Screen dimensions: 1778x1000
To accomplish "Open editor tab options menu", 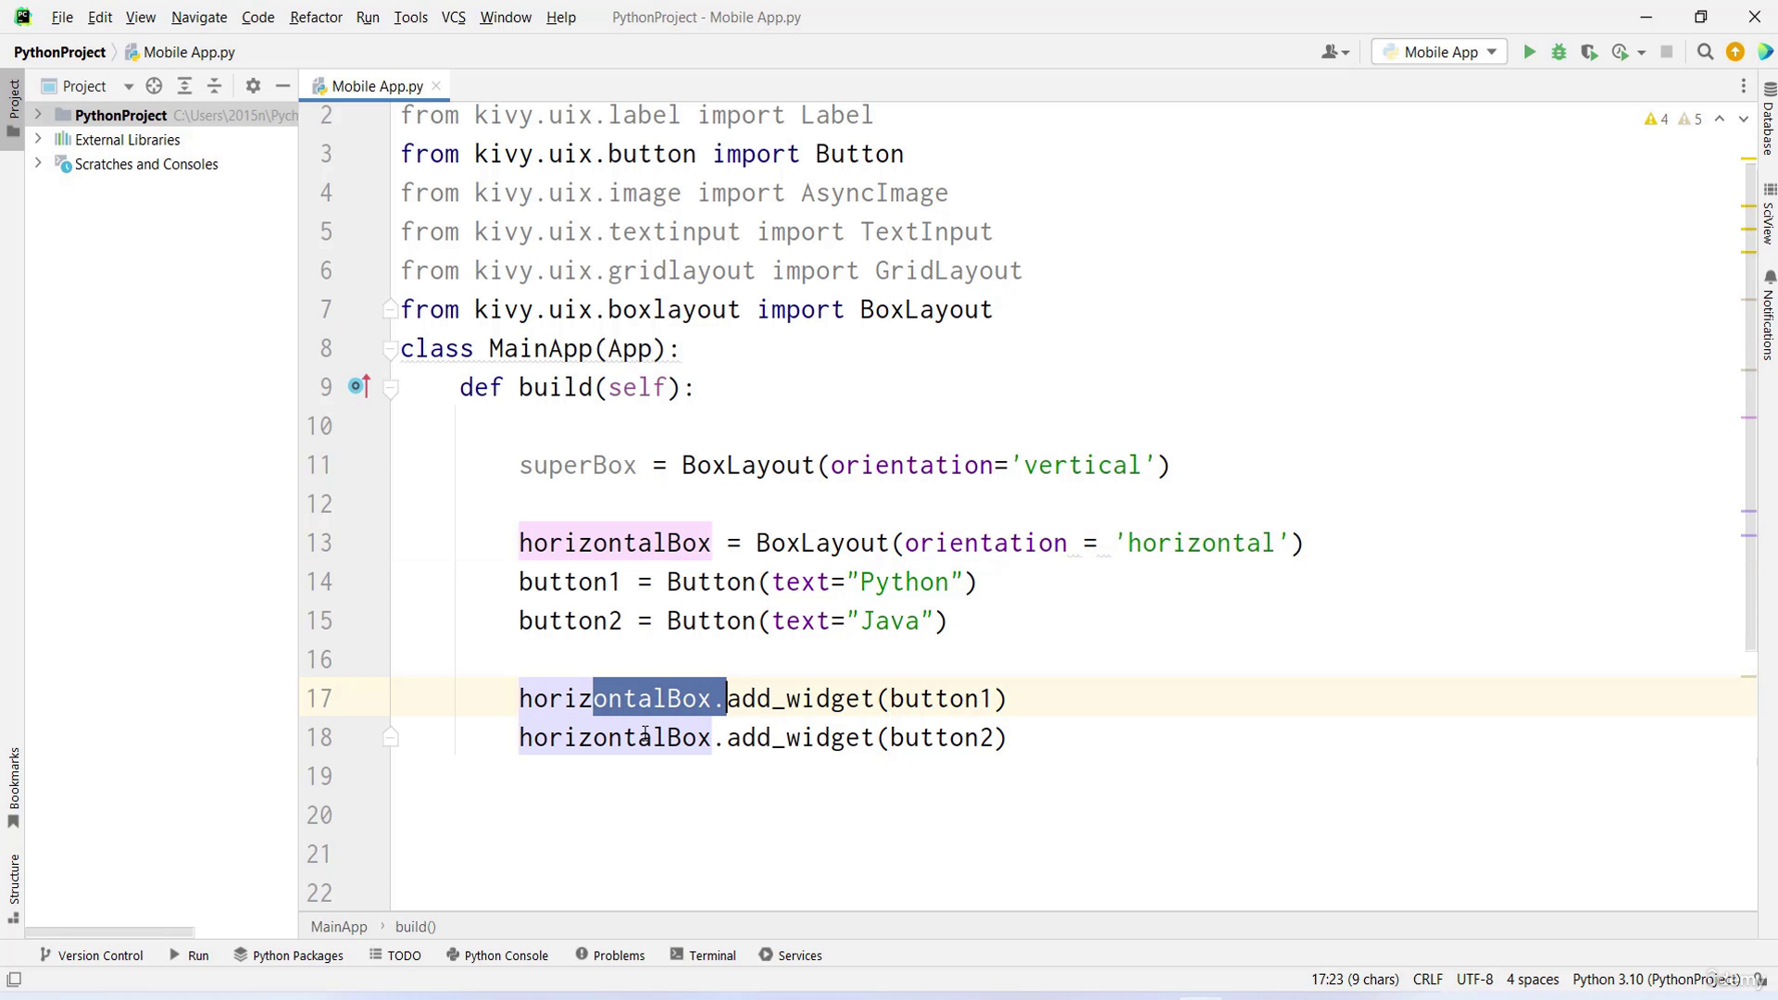I will click(x=1743, y=86).
